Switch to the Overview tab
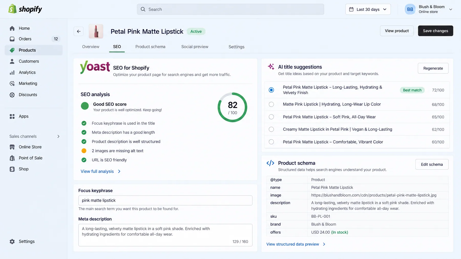Viewport: 461px width, 259px height. 91,47
